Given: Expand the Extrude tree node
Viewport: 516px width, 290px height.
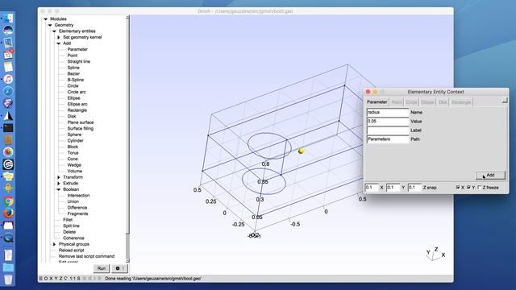Looking at the screenshot, I should click(59, 183).
